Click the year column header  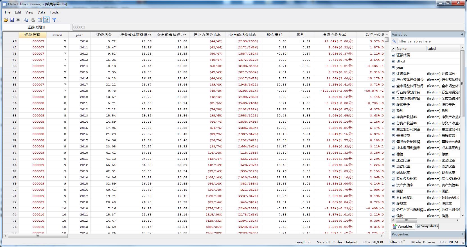(79, 35)
